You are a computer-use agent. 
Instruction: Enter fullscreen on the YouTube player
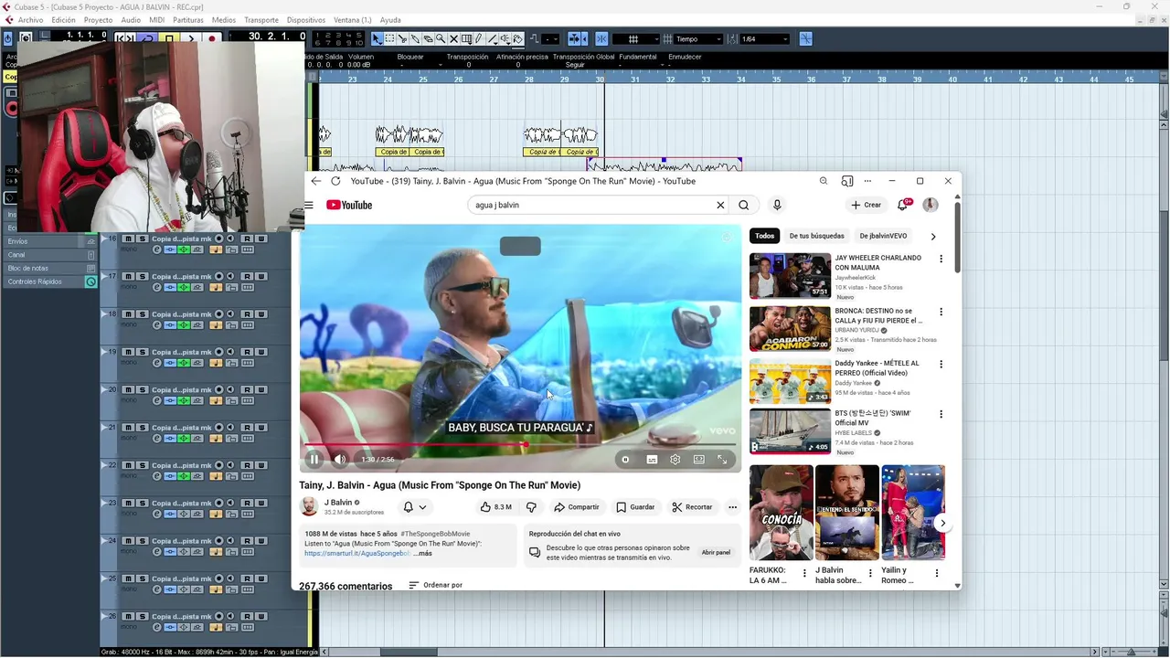[x=722, y=460]
